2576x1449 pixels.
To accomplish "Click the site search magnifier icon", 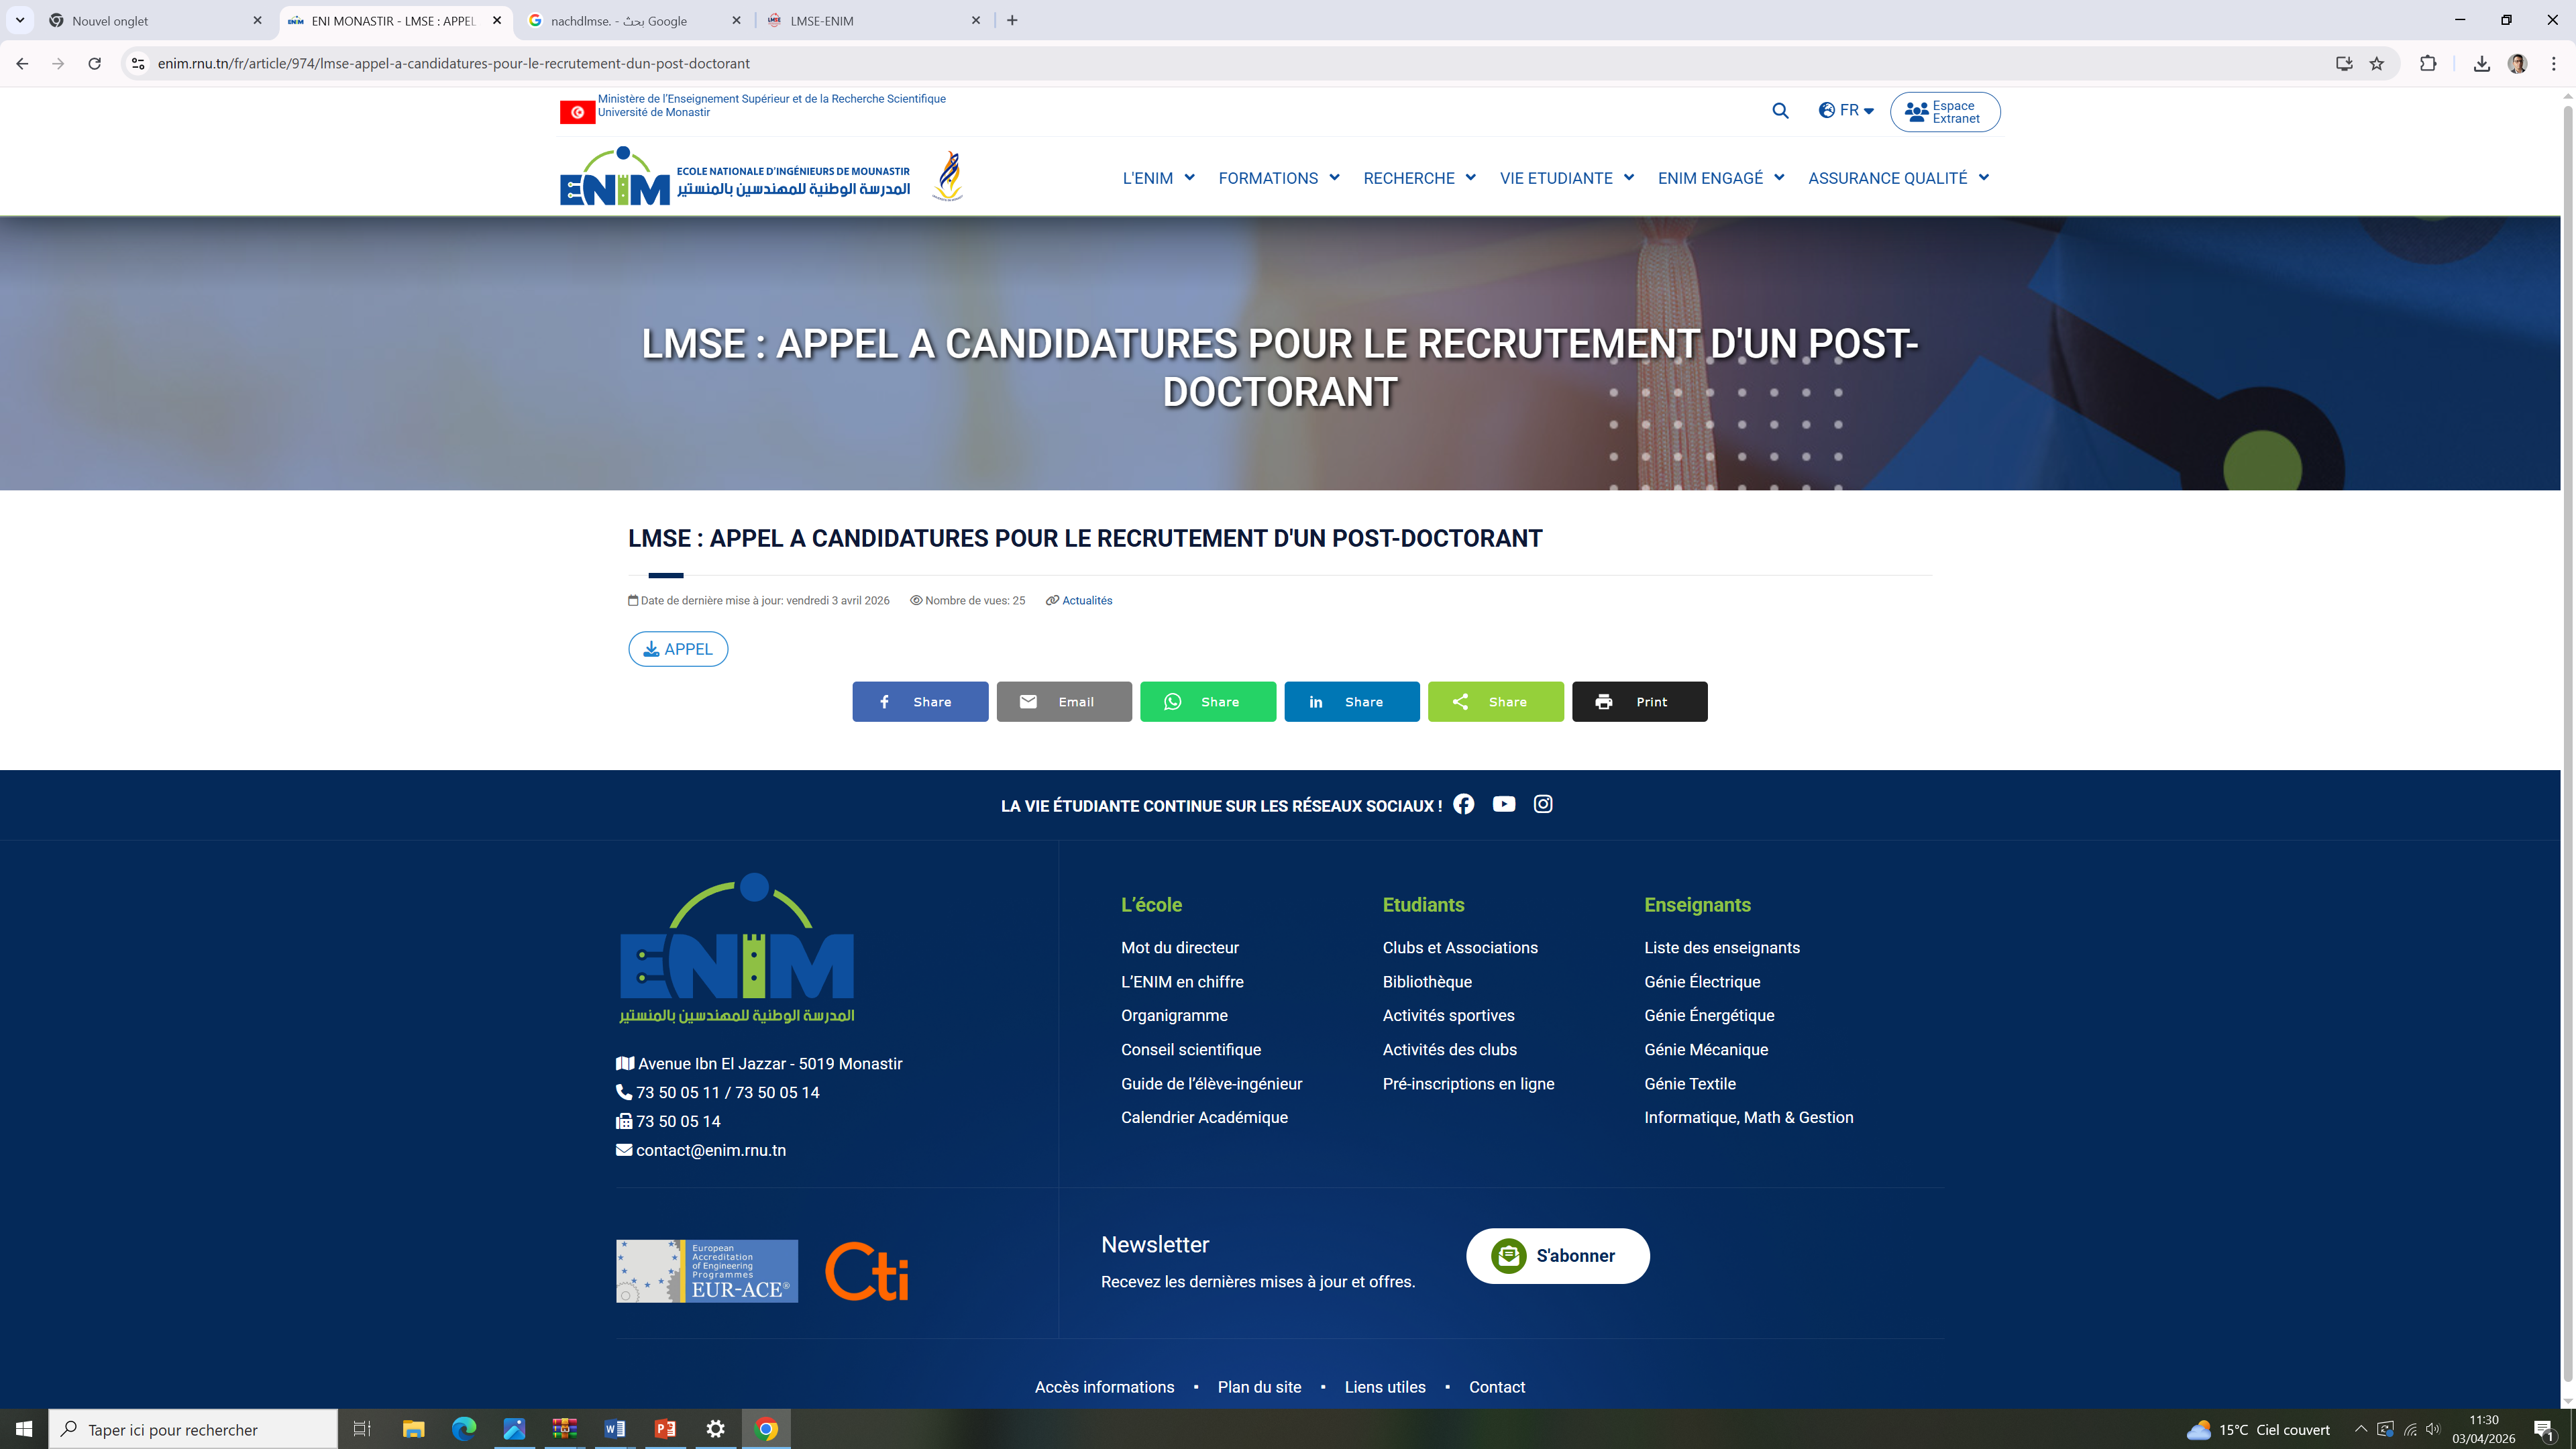I will tap(1780, 111).
